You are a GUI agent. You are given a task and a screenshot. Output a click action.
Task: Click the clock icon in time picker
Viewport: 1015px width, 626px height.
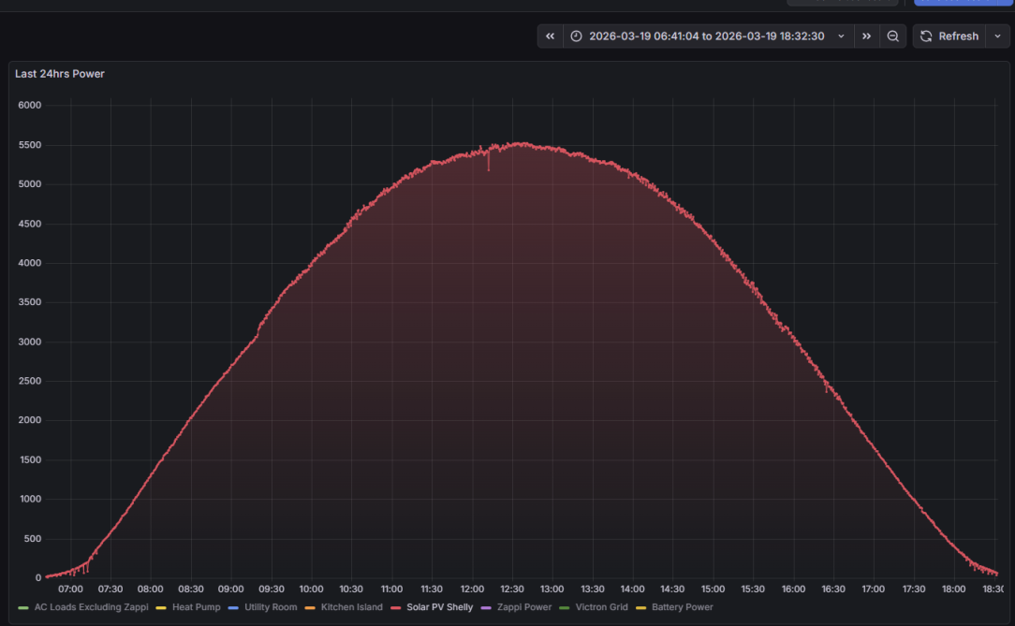pos(576,36)
